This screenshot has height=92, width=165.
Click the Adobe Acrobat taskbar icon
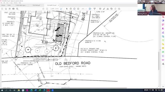pos(48,90)
